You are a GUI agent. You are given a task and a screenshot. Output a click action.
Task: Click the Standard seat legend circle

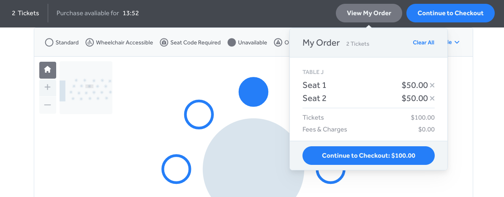pyautogui.click(x=49, y=43)
